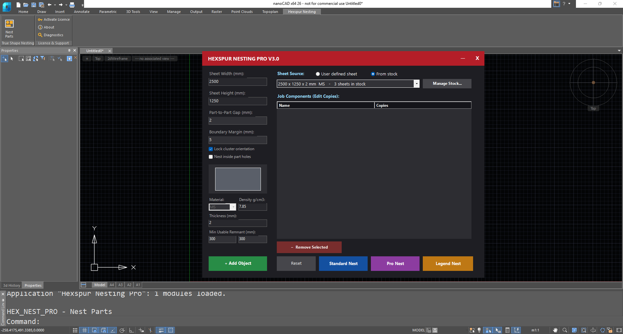Toggle hatch display in status bar
Screen dimensions: 623x334
tap(171, 330)
